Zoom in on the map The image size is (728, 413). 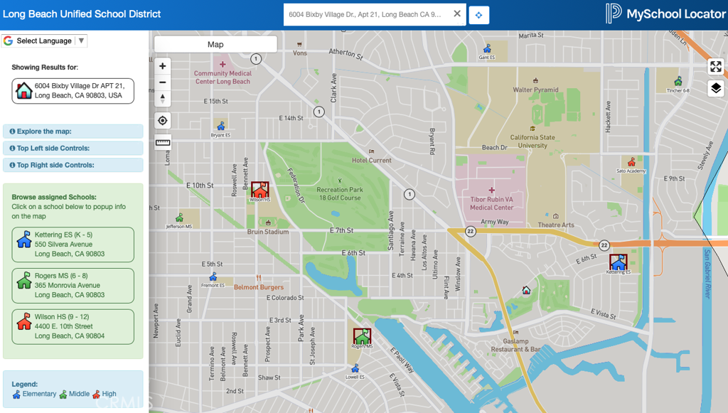(162, 65)
